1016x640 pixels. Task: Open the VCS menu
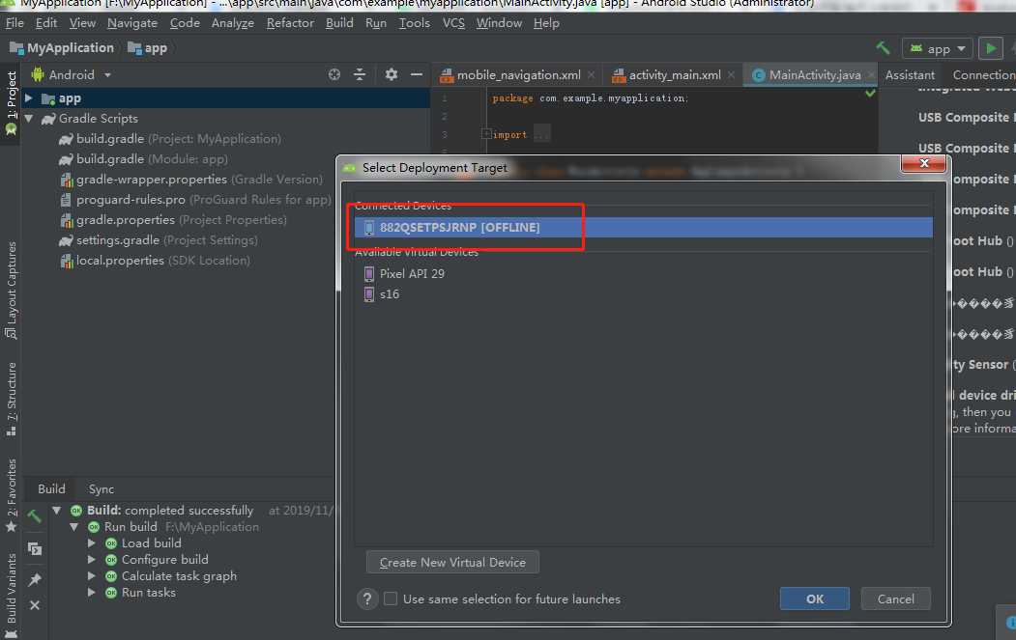[453, 22]
